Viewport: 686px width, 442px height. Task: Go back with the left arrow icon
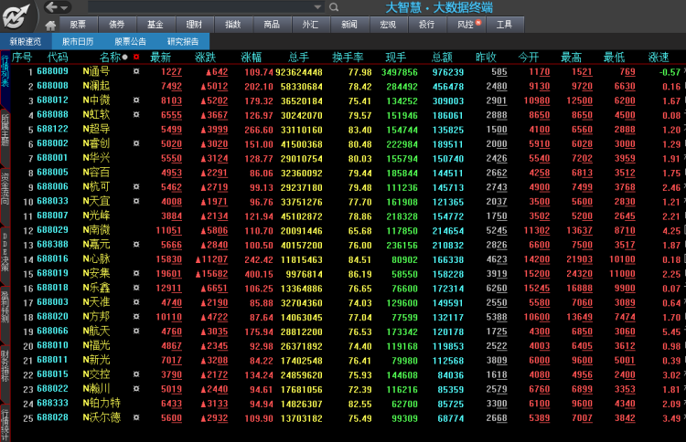[x=51, y=7]
